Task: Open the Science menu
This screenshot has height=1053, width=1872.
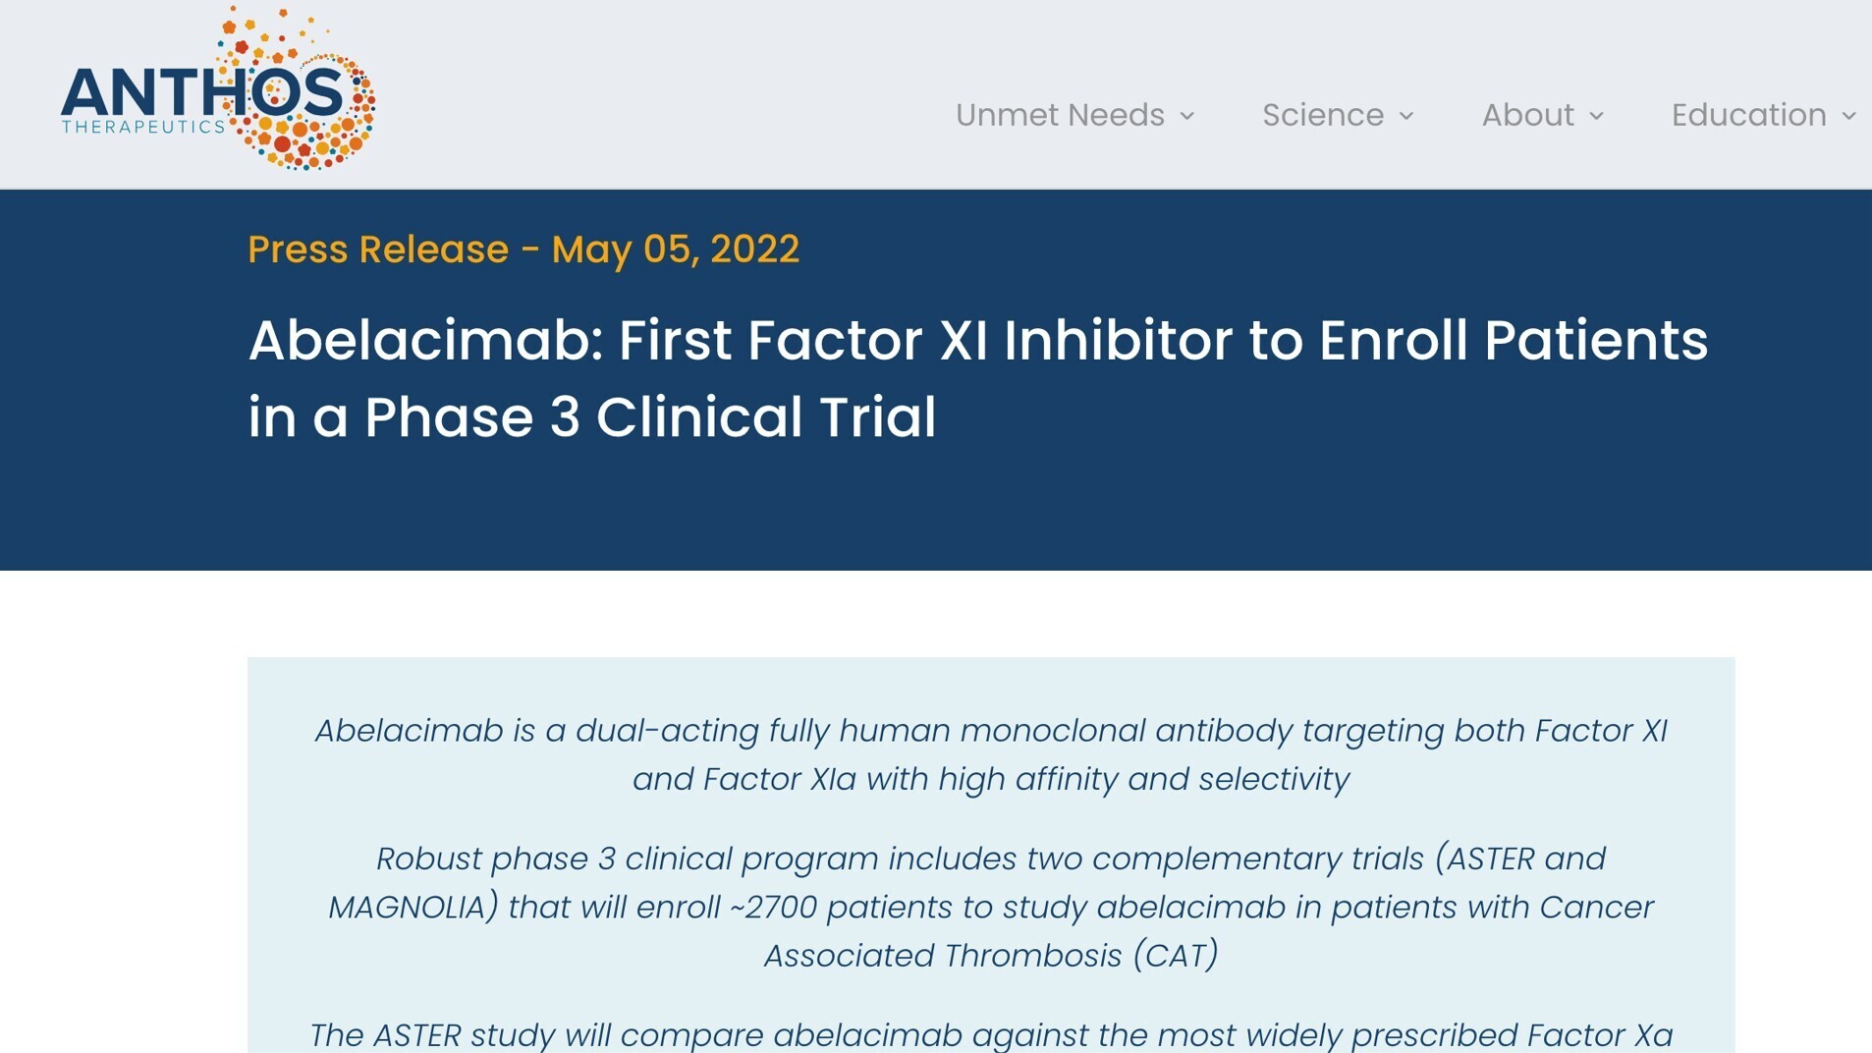Action: pyautogui.click(x=1323, y=115)
